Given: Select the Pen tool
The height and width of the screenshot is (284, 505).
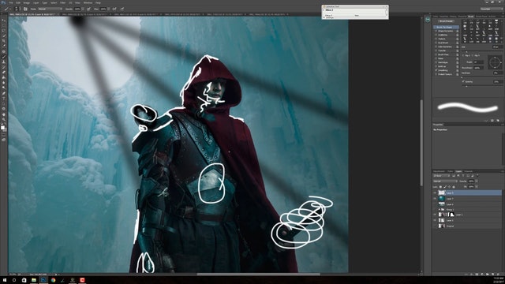Looking at the screenshot, I should pyautogui.click(x=3, y=93).
